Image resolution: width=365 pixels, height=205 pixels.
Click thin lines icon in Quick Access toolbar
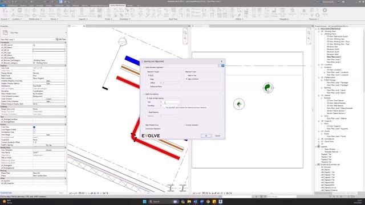[x=61, y=2]
